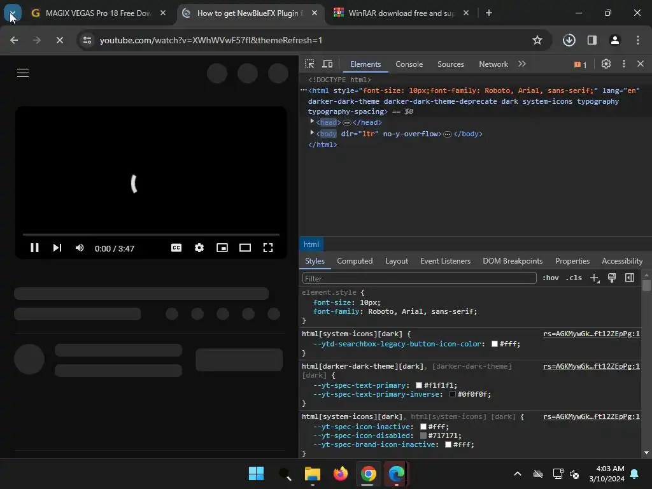The image size is (652, 489).
Task: Open #717171 icon-disabled color swatch
Action: coord(423,436)
